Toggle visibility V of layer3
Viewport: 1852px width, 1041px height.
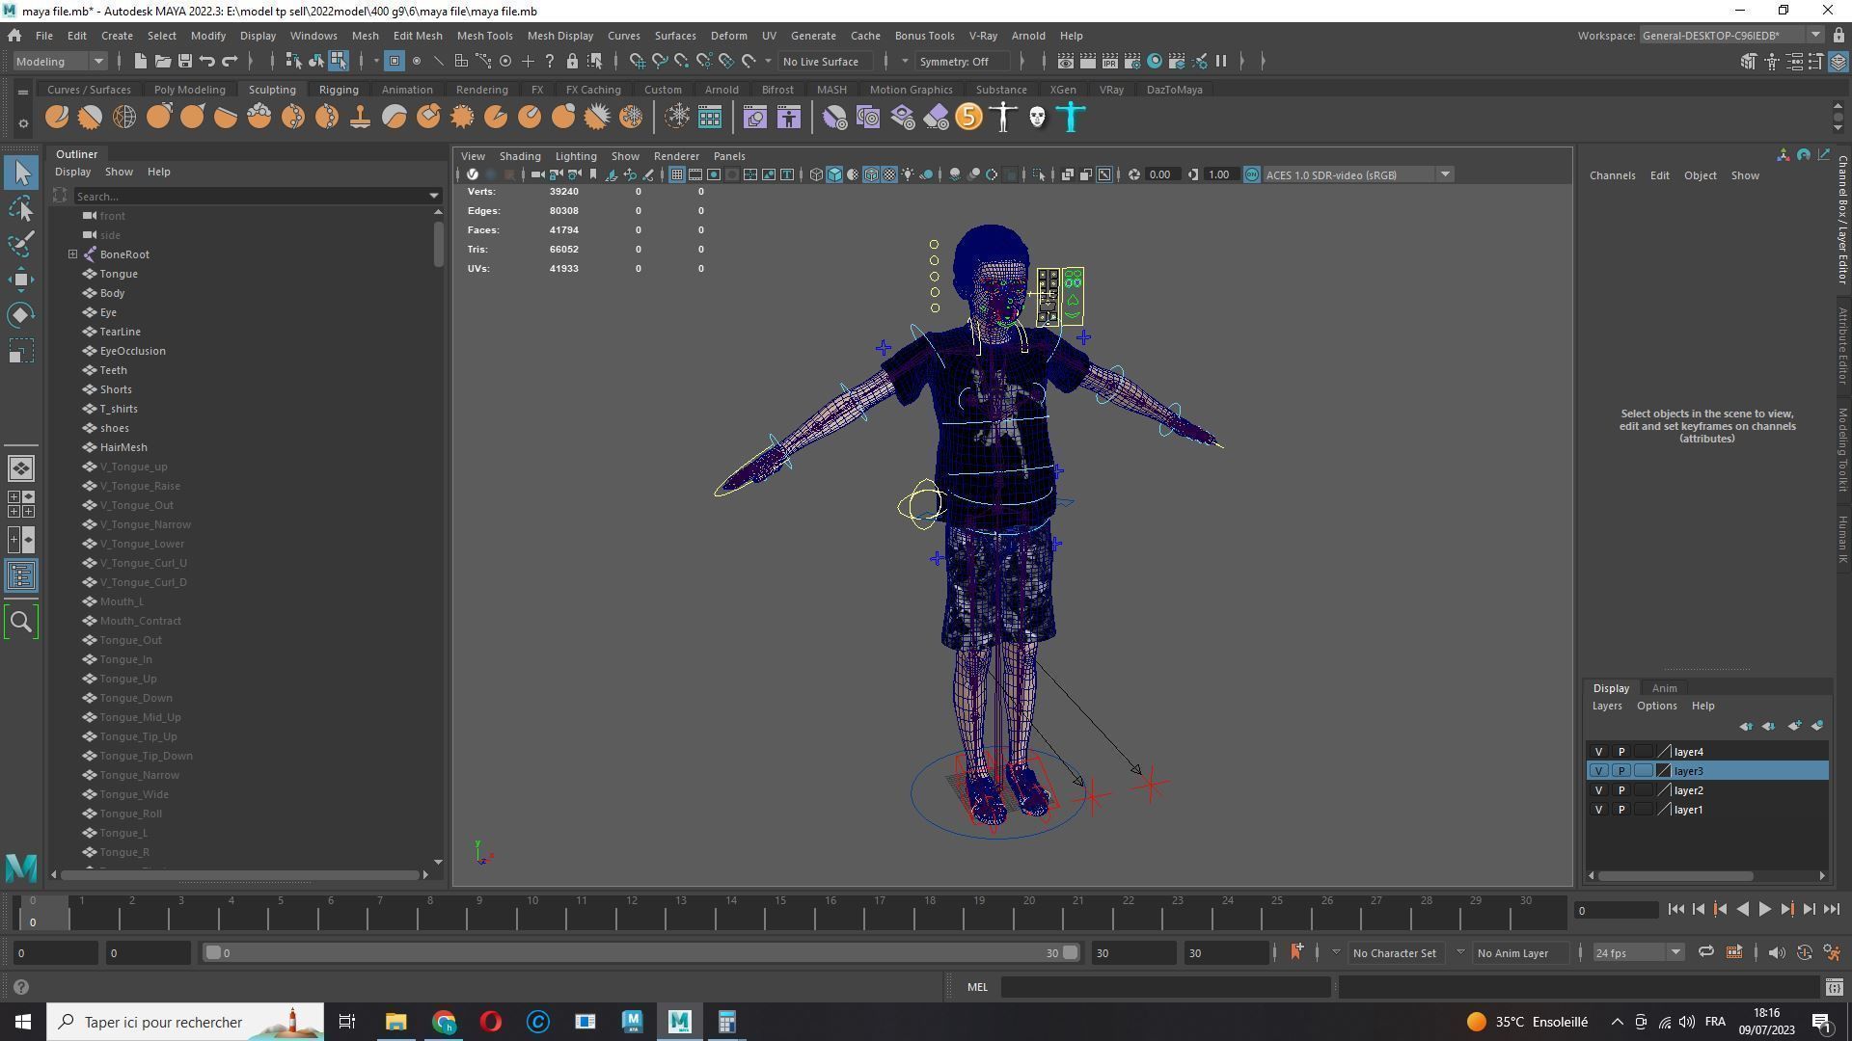point(1598,771)
